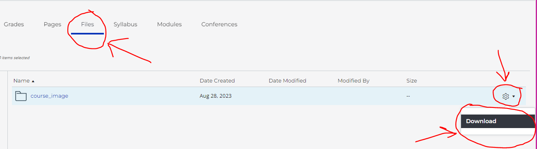Image resolution: width=537 pixels, height=149 pixels.
Task: Switch to the Conferences tab
Action: pyautogui.click(x=219, y=24)
